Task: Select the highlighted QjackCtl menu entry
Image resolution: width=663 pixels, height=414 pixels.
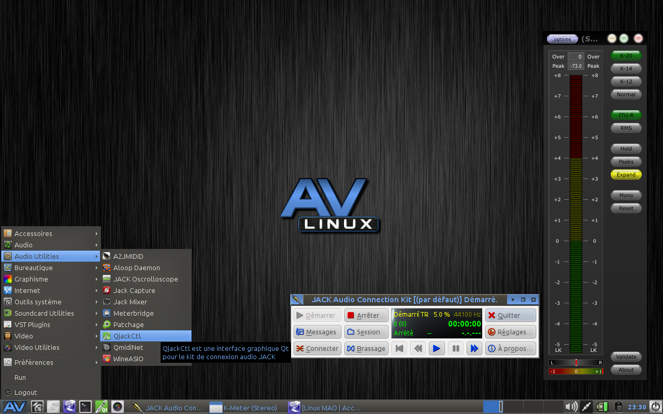Action: point(146,336)
